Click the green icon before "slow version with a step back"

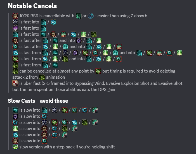pos(15,147)
